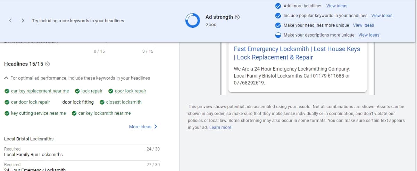417x171 pixels.
Task: Click checkmark beside Make headlines more unique
Action: (278, 25)
